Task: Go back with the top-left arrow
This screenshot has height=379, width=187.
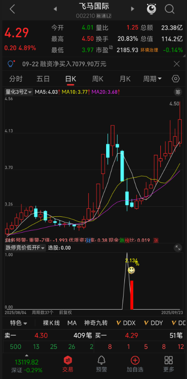Action: [x=12, y=9]
